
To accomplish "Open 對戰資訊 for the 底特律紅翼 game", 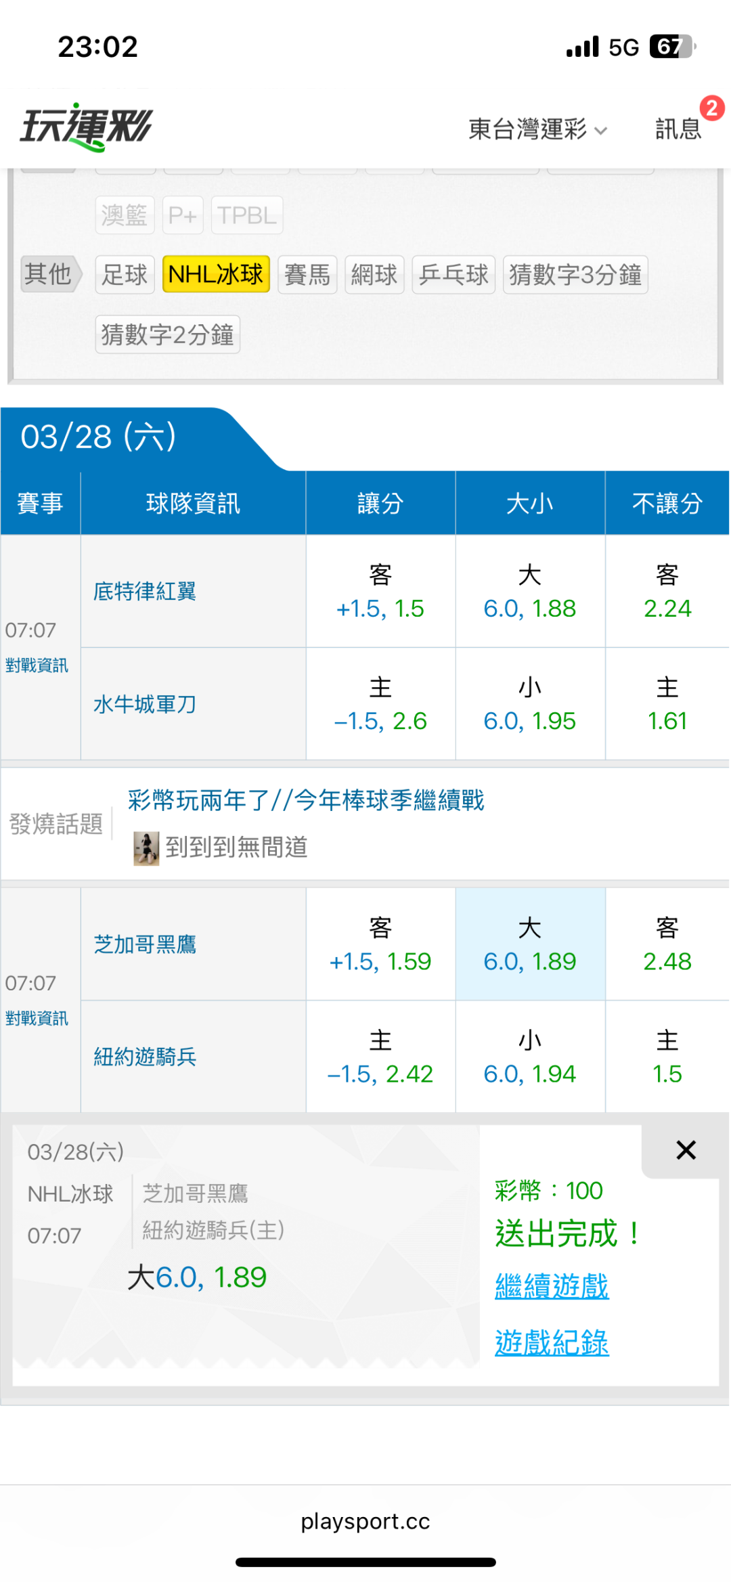I will coord(37,665).
